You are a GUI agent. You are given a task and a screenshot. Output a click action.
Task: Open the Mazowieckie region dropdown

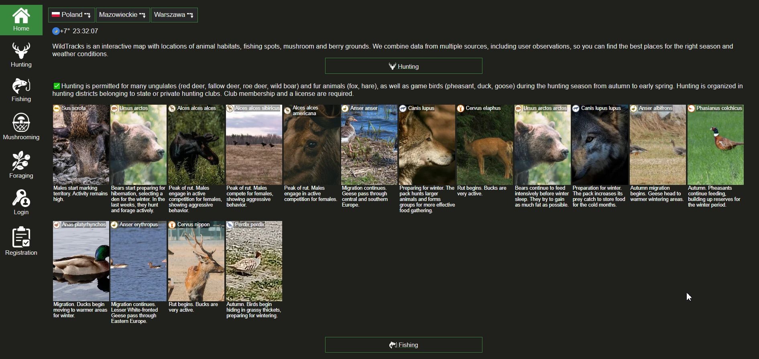123,15
